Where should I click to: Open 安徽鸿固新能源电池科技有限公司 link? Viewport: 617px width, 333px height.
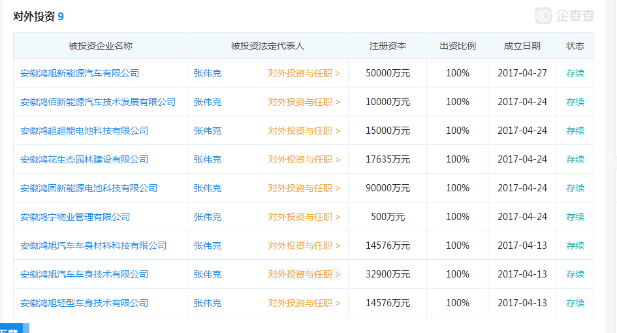click(x=89, y=188)
